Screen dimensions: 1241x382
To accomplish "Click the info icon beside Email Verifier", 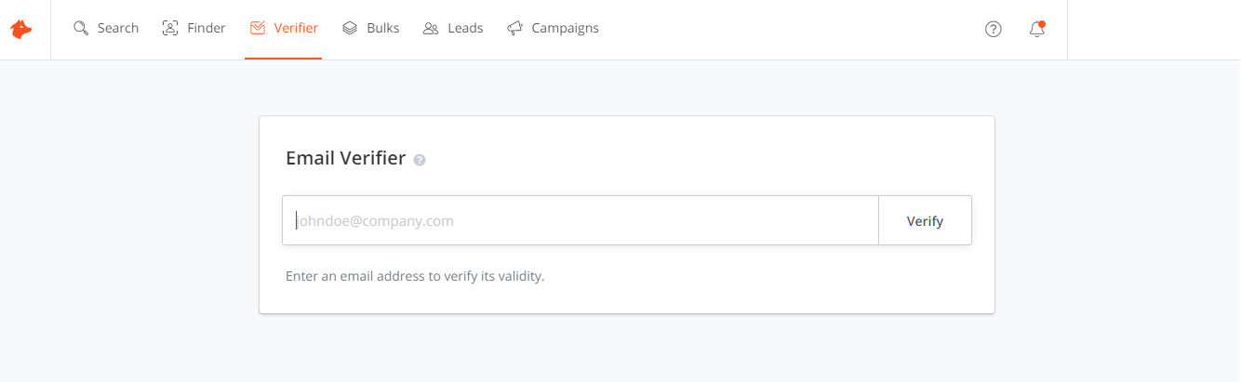I will pos(420,160).
